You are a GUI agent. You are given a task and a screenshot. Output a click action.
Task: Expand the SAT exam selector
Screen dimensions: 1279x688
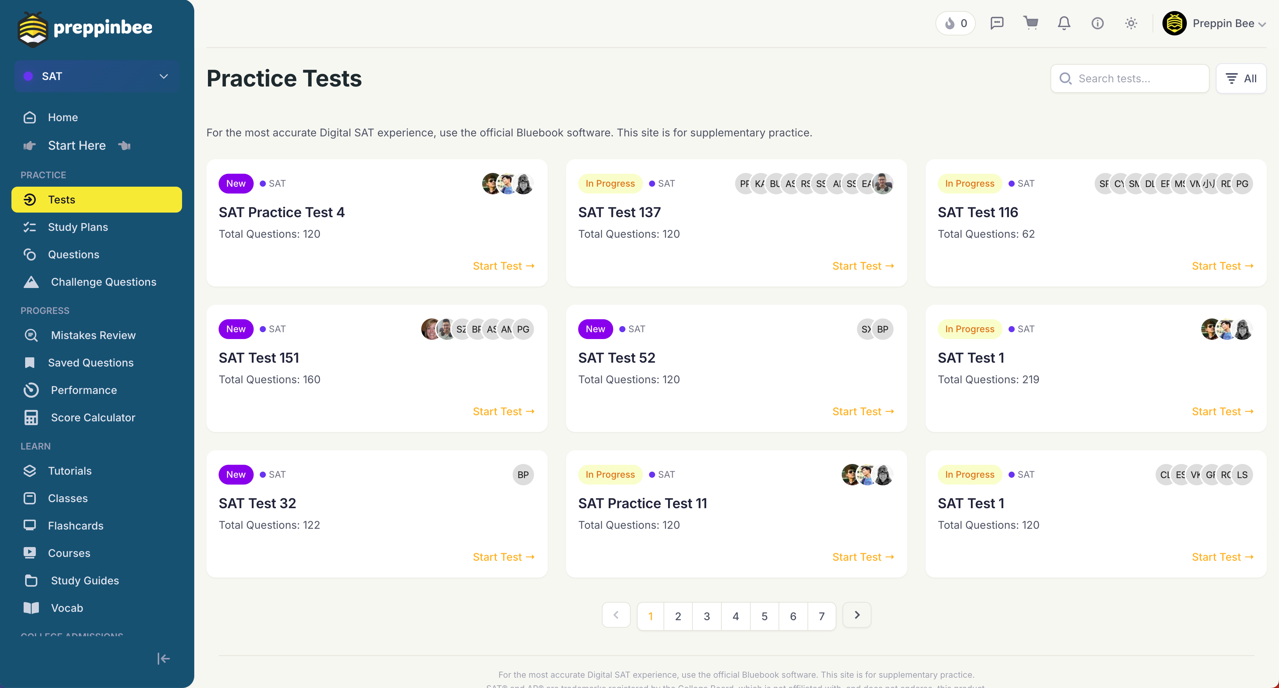click(x=97, y=76)
